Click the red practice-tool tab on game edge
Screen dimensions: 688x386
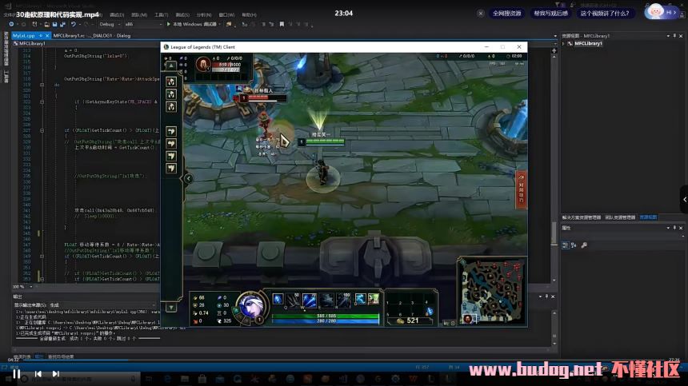[x=522, y=189]
